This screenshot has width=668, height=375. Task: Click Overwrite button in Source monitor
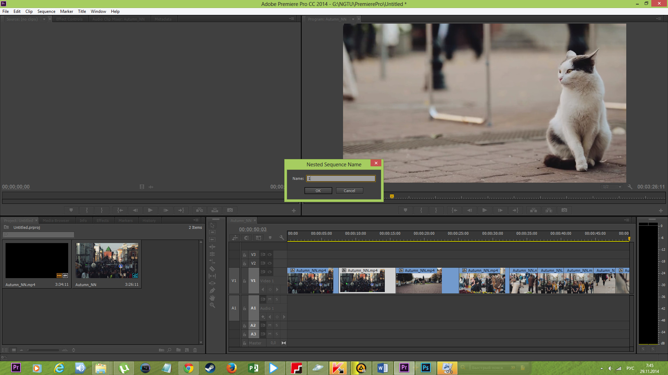[x=215, y=210]
